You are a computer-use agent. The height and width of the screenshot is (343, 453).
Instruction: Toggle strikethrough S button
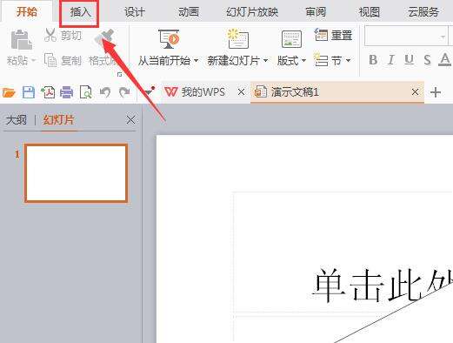click(x=427, y=60)
